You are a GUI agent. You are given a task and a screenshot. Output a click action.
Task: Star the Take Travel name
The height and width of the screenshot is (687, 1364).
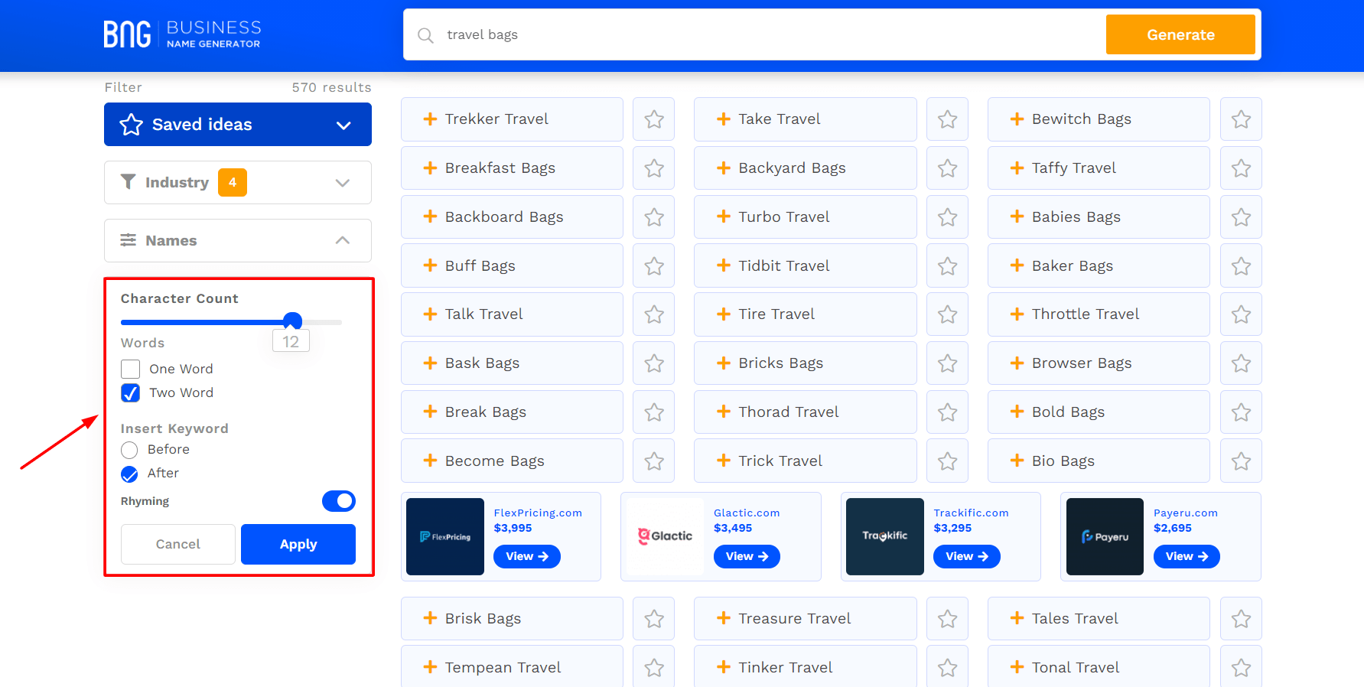point(948,119)
